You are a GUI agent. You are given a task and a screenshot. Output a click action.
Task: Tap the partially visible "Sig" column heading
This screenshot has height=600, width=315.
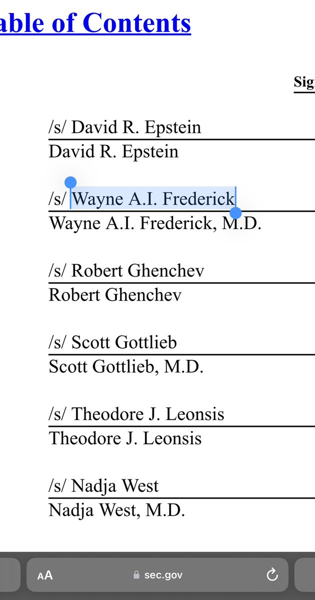(304, 83)
